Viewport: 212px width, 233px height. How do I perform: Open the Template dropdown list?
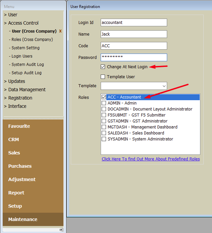(164, 86)
